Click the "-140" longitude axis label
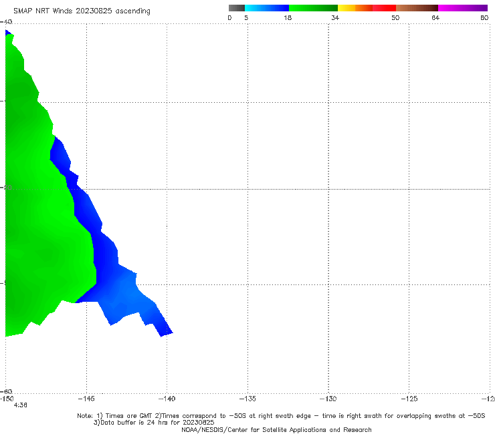Viewport: 495px width, 434px height. [x=167, y=399]
